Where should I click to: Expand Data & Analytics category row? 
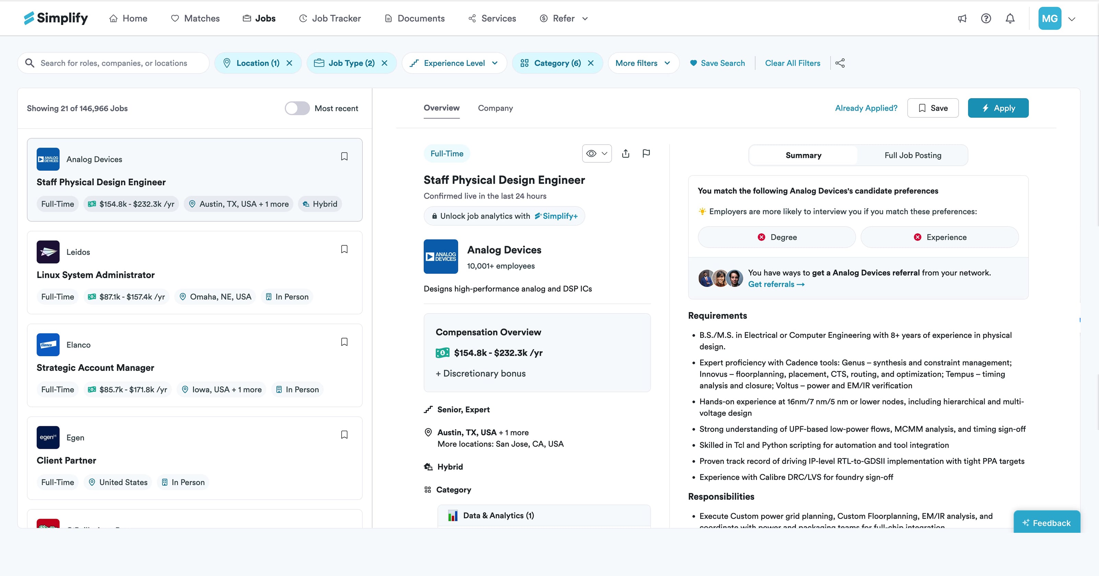(544, 515)
